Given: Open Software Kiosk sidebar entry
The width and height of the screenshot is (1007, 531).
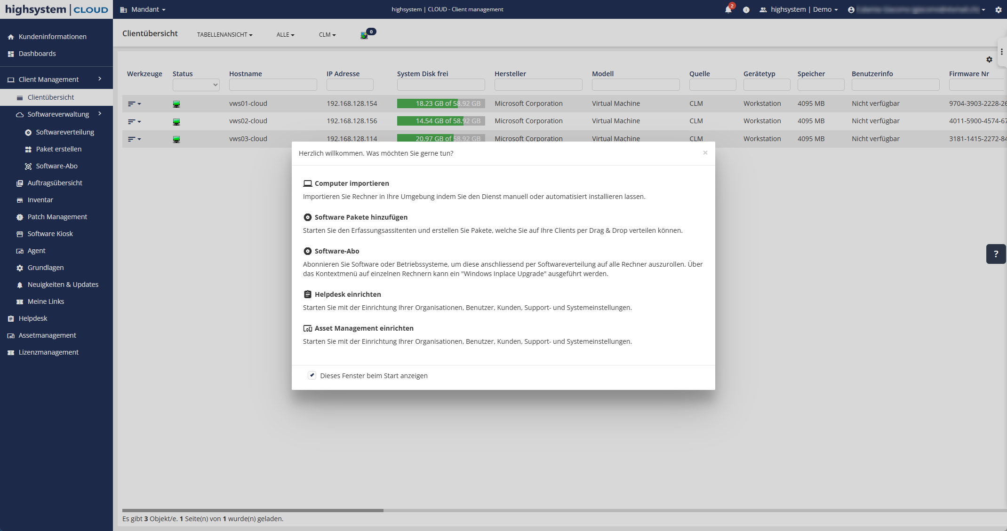Looking at the screenshot, I should tap(50, 234).
